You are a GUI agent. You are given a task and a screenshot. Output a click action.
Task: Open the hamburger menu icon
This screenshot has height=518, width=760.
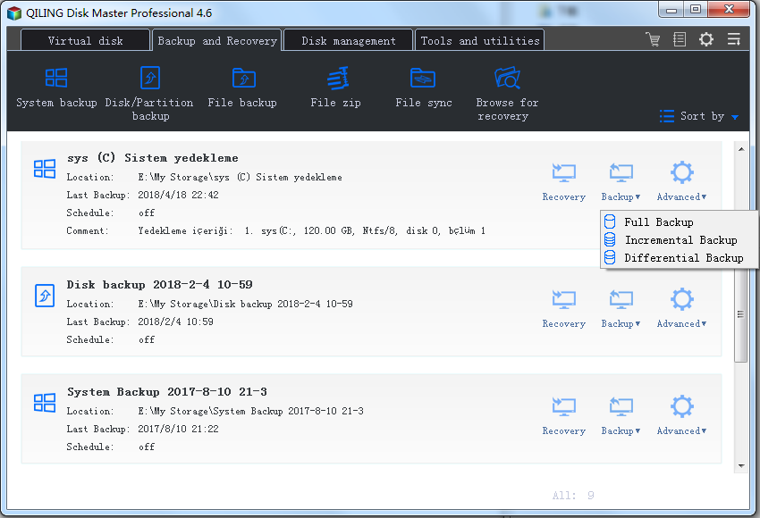tap(734, 39)
